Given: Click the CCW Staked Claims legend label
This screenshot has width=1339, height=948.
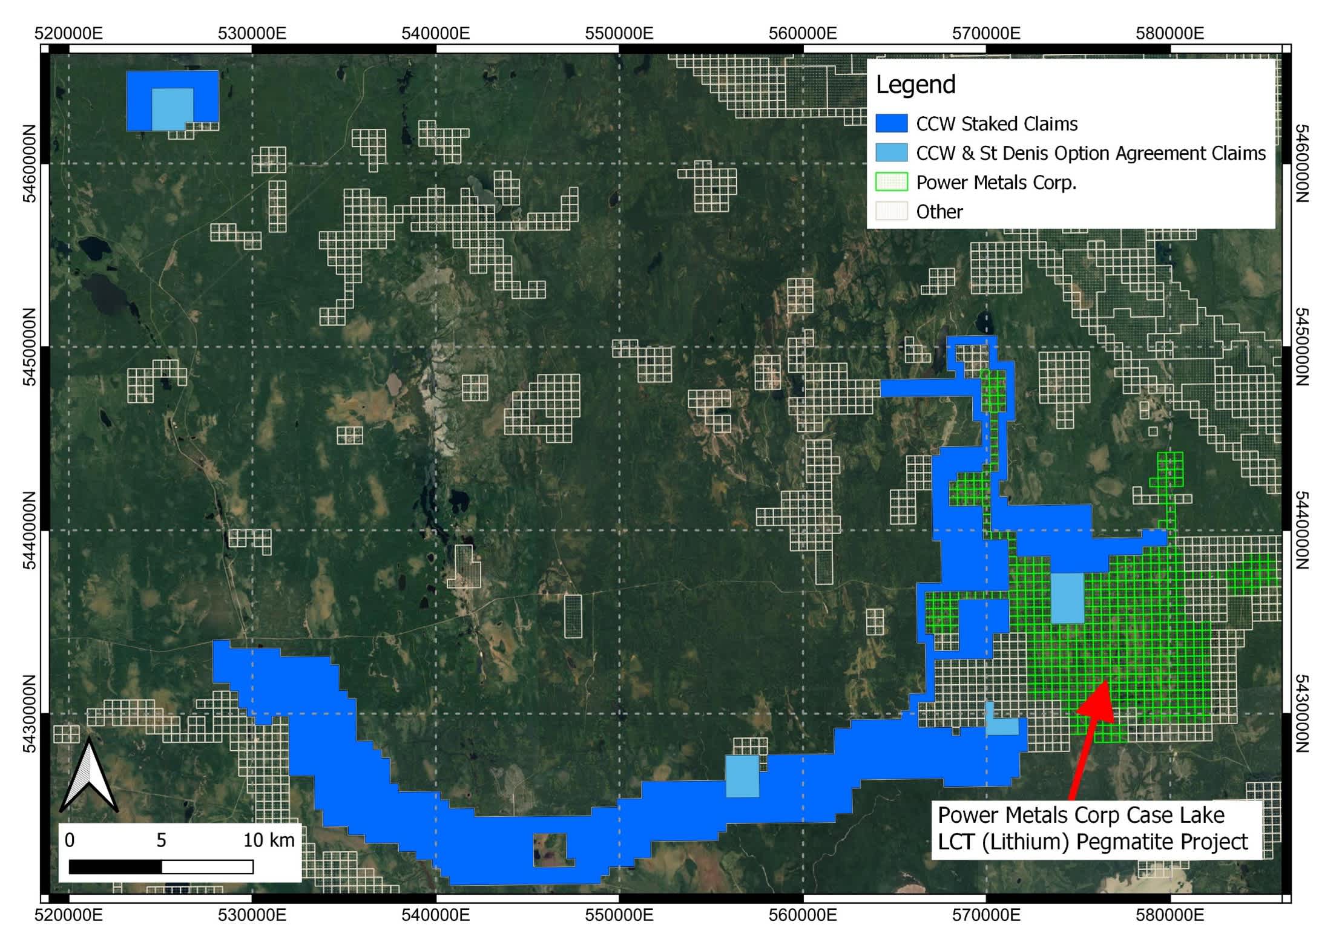Looking at the screenshot, I should pos(996,124).
